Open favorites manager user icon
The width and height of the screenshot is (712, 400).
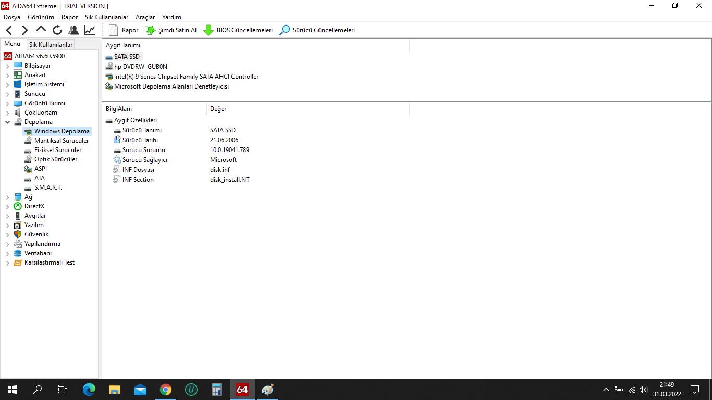(x=73, y=30)
